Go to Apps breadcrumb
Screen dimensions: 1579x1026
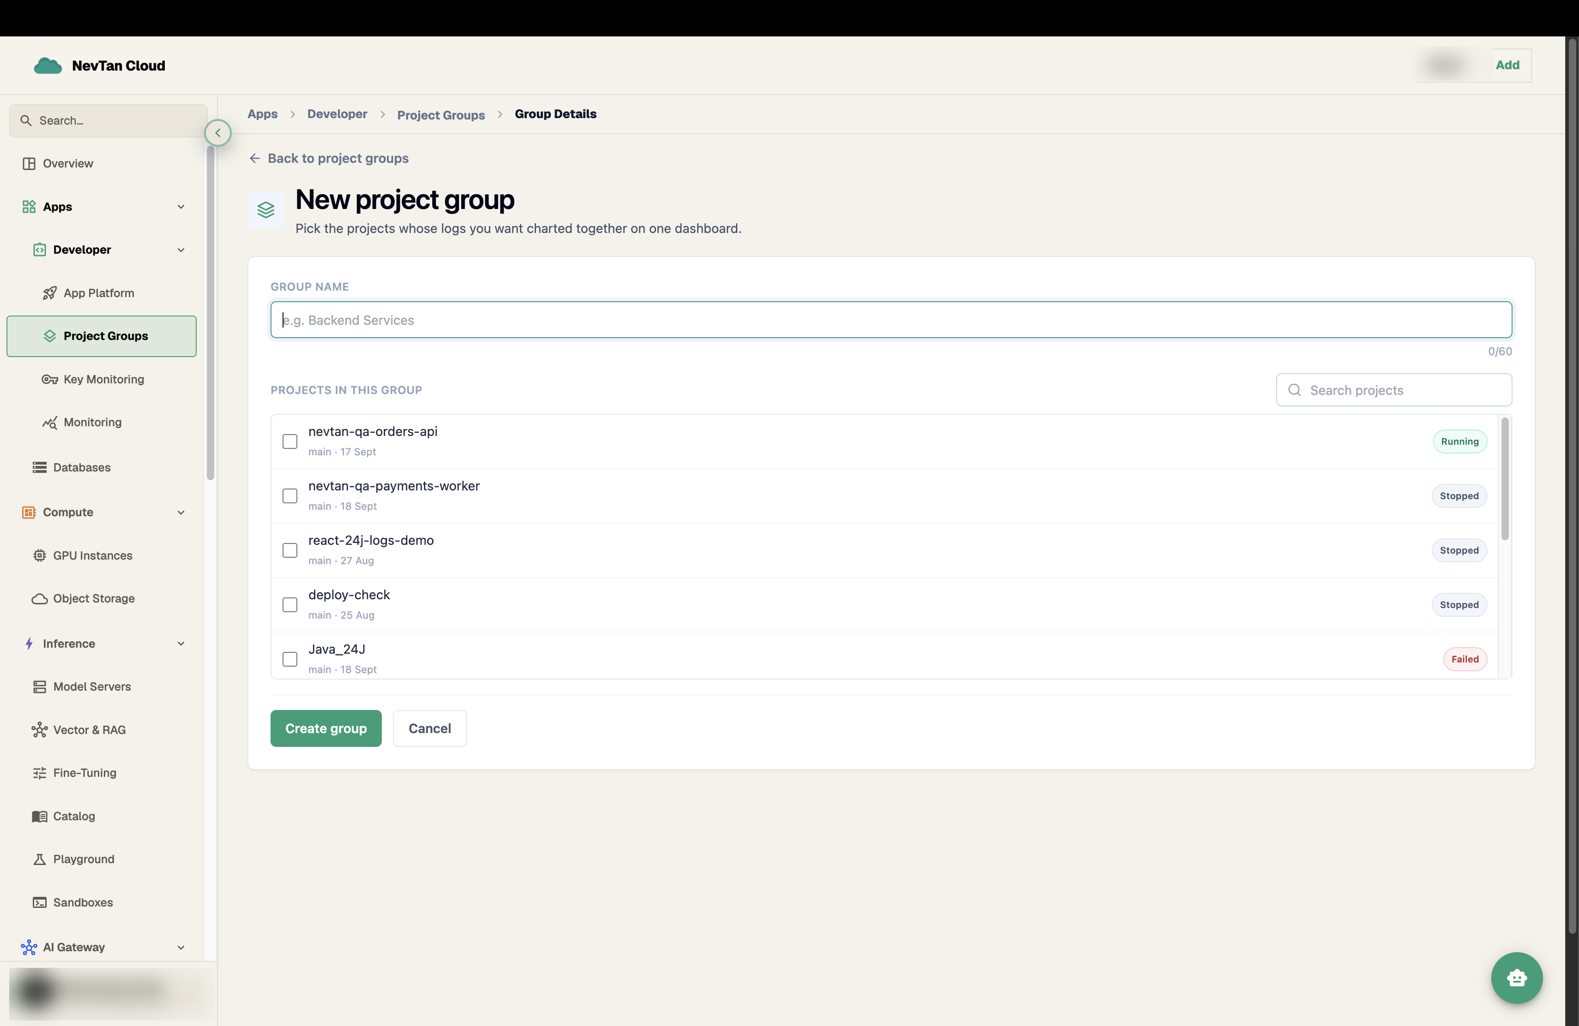(263, 114)
